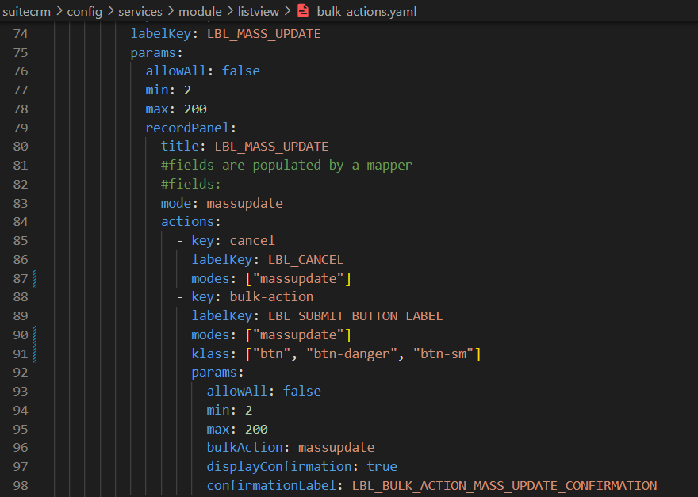698x497 pixels.
Task: Open the module breadcrumb segment
Action: [201, 11]
